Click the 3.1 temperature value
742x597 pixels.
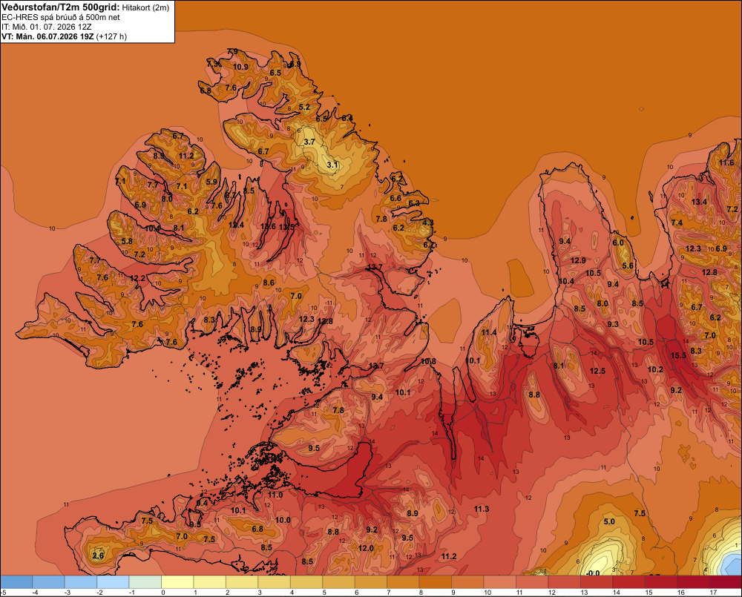(332, 165)
